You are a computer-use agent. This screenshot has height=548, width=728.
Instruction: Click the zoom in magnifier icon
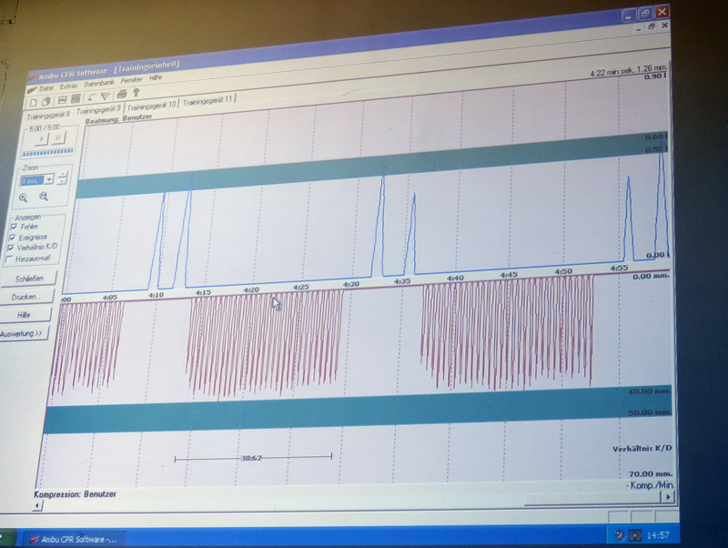tap(24, 197)
